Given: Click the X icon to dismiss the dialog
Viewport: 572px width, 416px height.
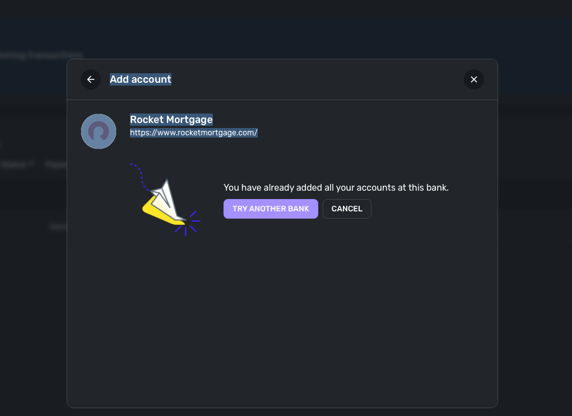Looking at the screenshot, I should (x=474, y=79).
